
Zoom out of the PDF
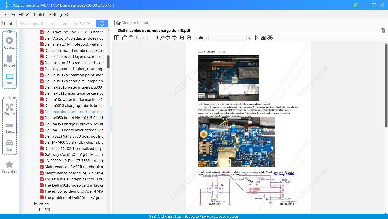tap(189, 38)
